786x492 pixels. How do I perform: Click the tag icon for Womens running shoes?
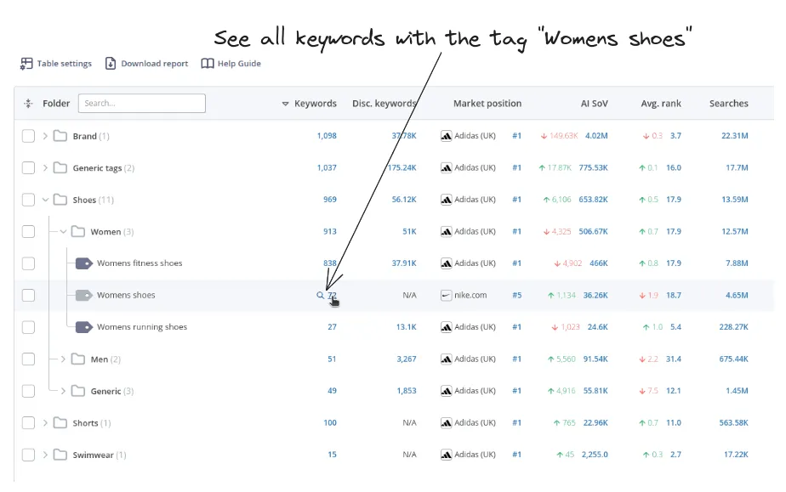tap(83, 327)
